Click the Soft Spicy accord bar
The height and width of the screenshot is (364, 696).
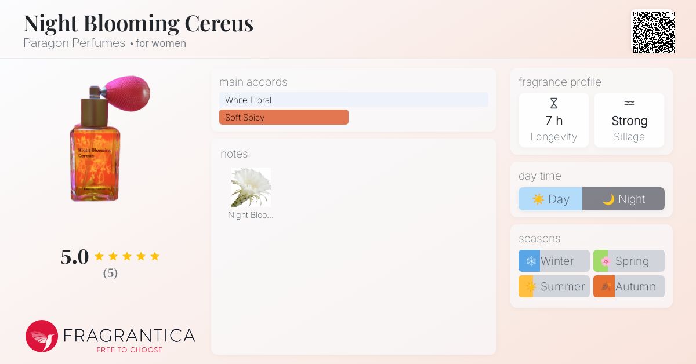point(284,117)
